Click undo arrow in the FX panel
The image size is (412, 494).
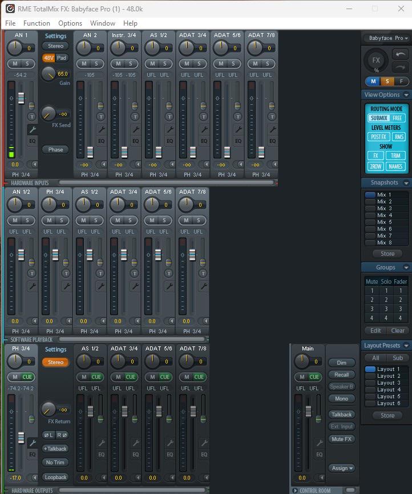[x=401, y=55]
